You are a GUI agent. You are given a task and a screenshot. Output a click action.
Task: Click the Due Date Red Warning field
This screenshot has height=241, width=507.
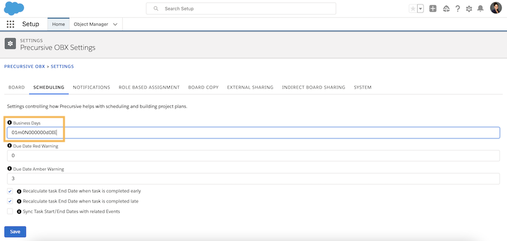253,156
